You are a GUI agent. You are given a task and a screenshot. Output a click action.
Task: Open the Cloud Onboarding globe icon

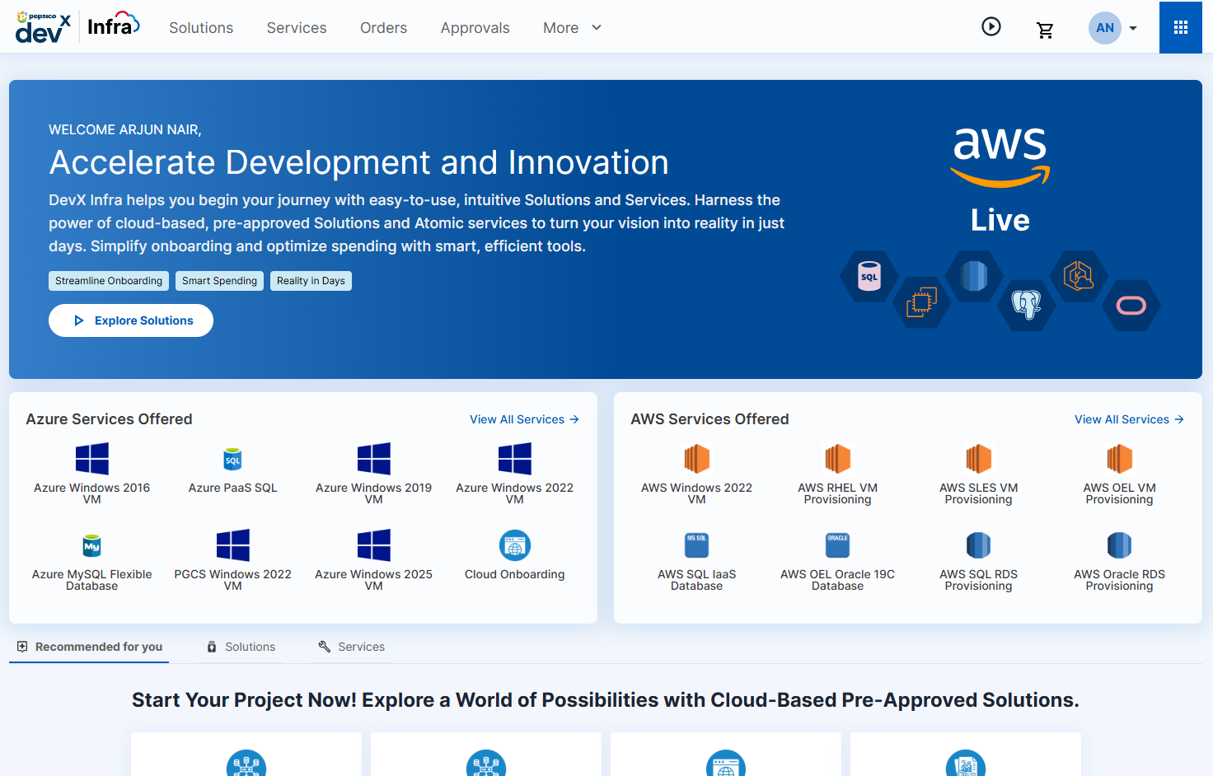[515, 545]
